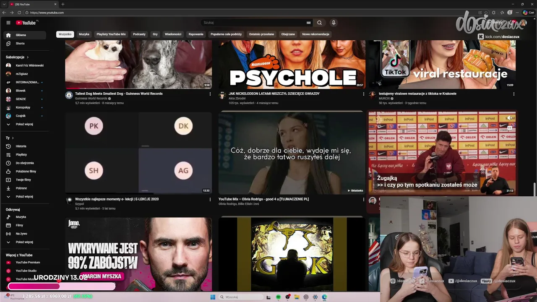The image size is (537, 302).
Task: Open Olivia Rodrigo good 4 u mix thumbnail
Action: pyautogui.click(x=292, y=154)
